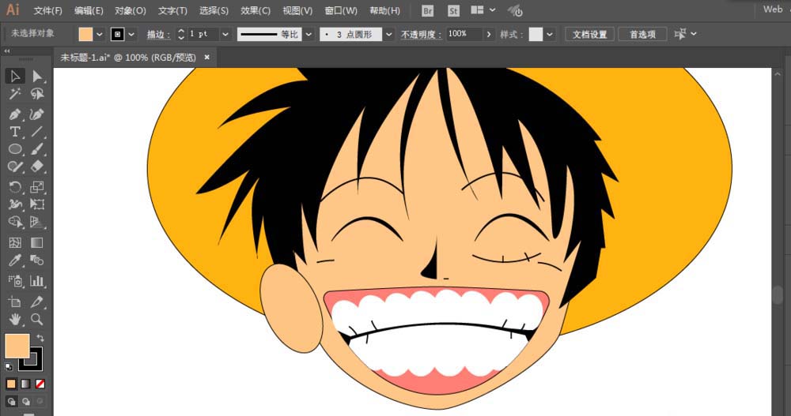791x416 pixels.
Task: Select the Shaper tool
Action: tap(15, 167)
